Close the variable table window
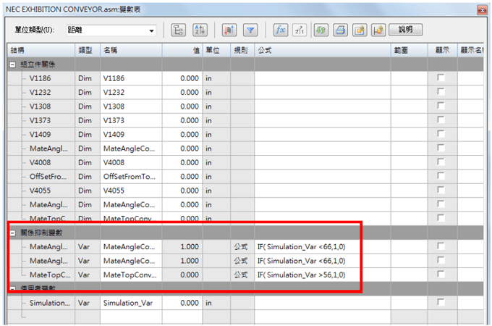Screen dimensions: 492x326 point(481,9)
